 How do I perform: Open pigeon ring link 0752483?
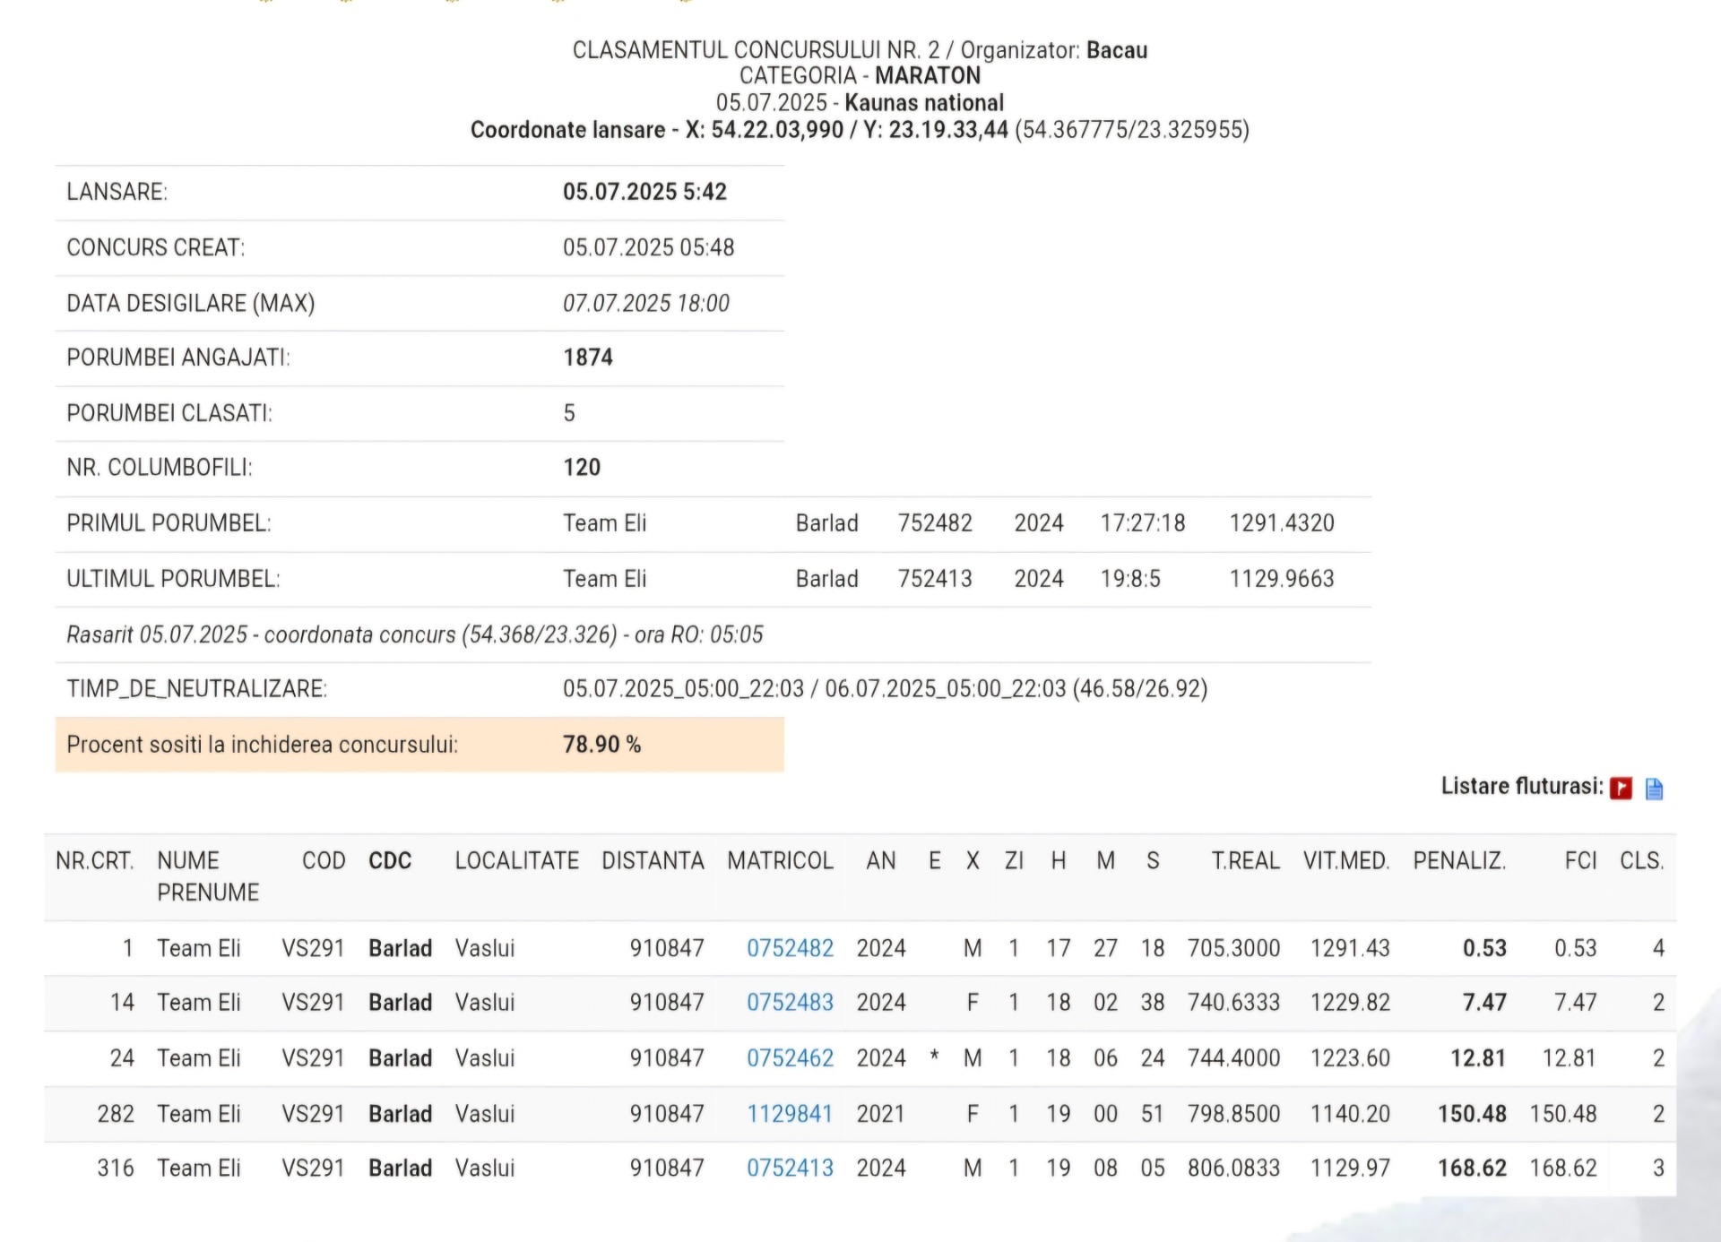tap(790, 1002)
